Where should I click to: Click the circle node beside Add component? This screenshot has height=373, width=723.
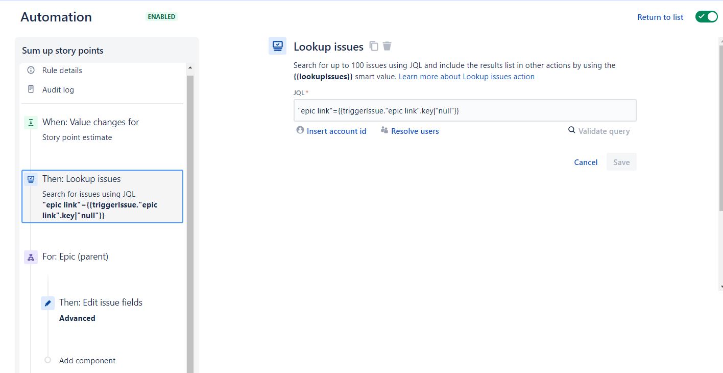point(48,360)
